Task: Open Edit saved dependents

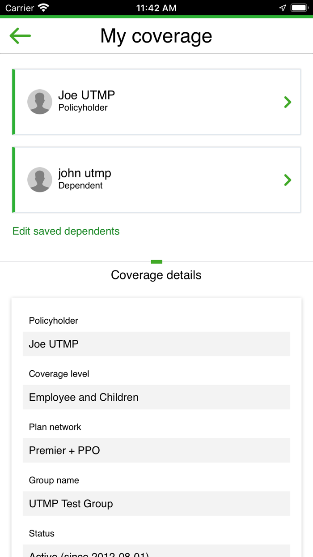Action: (x=66, y=231)
